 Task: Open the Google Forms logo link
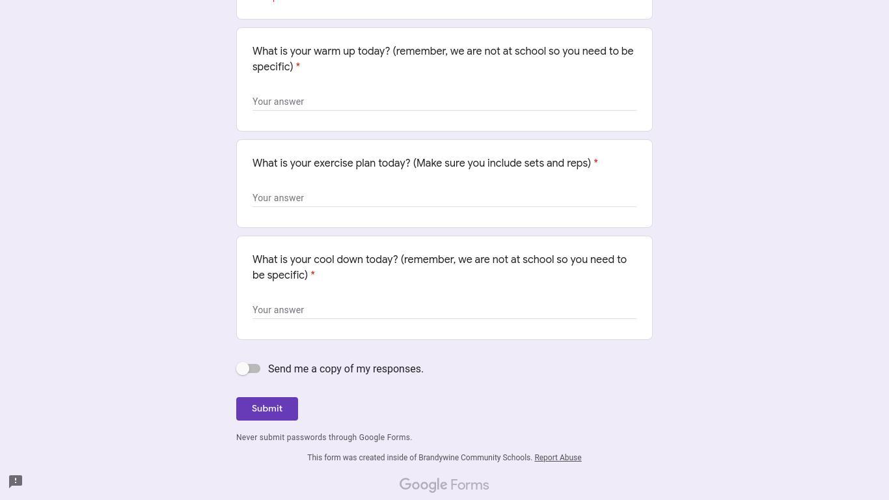click(444, 485)
